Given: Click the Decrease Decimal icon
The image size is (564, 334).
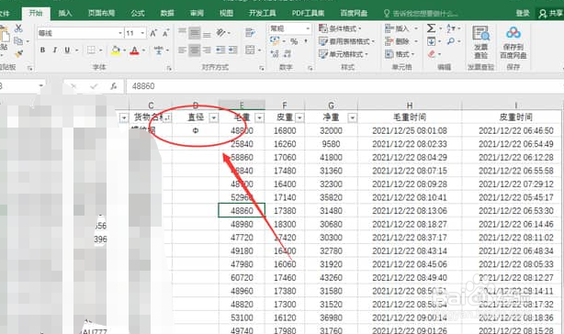Looking at the screenshot, I should (x=288, y=54).
